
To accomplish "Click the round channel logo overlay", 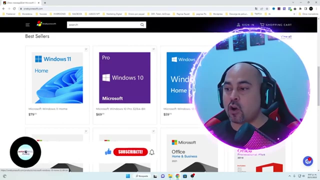I will pos(25,152).
